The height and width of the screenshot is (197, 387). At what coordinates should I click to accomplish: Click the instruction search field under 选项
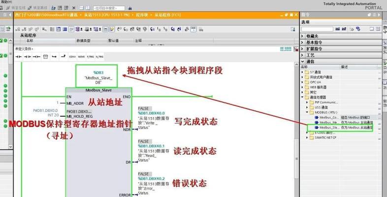318,29
